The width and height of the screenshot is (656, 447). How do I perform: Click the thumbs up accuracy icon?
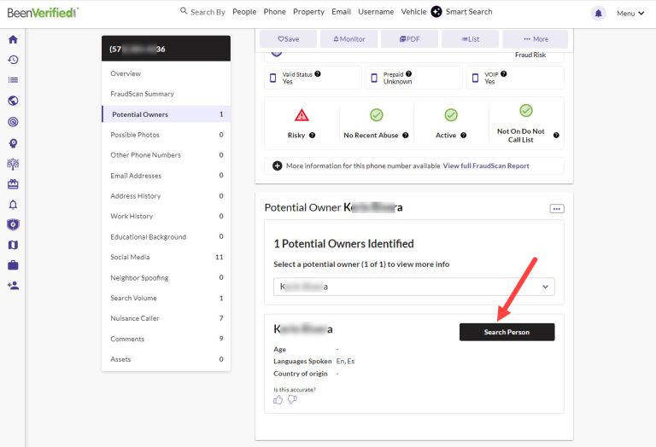tap(278, 399)
